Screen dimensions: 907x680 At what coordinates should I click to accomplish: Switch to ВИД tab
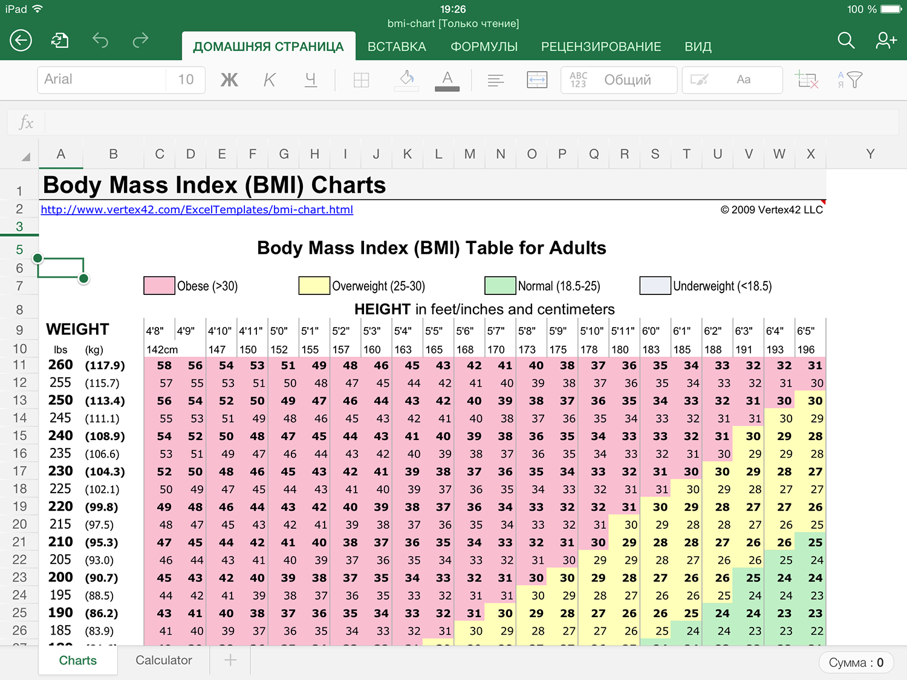[698, 47]
